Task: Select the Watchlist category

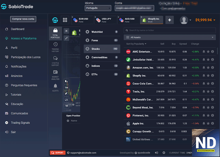Action: click(x=102, y=32)
